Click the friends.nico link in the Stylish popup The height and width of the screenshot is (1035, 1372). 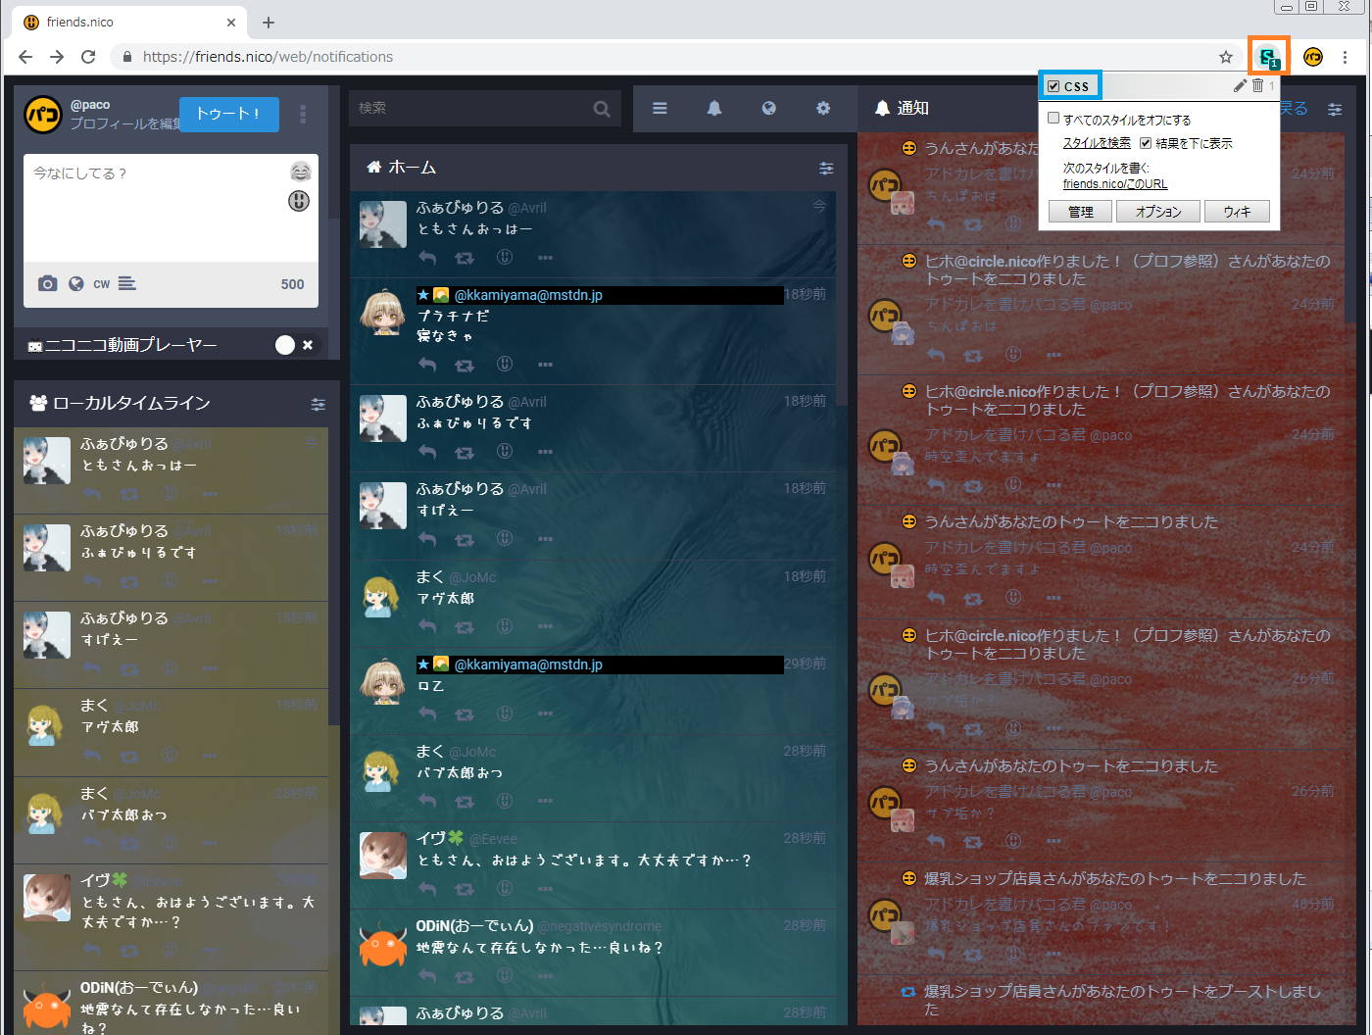[1094, 184]
